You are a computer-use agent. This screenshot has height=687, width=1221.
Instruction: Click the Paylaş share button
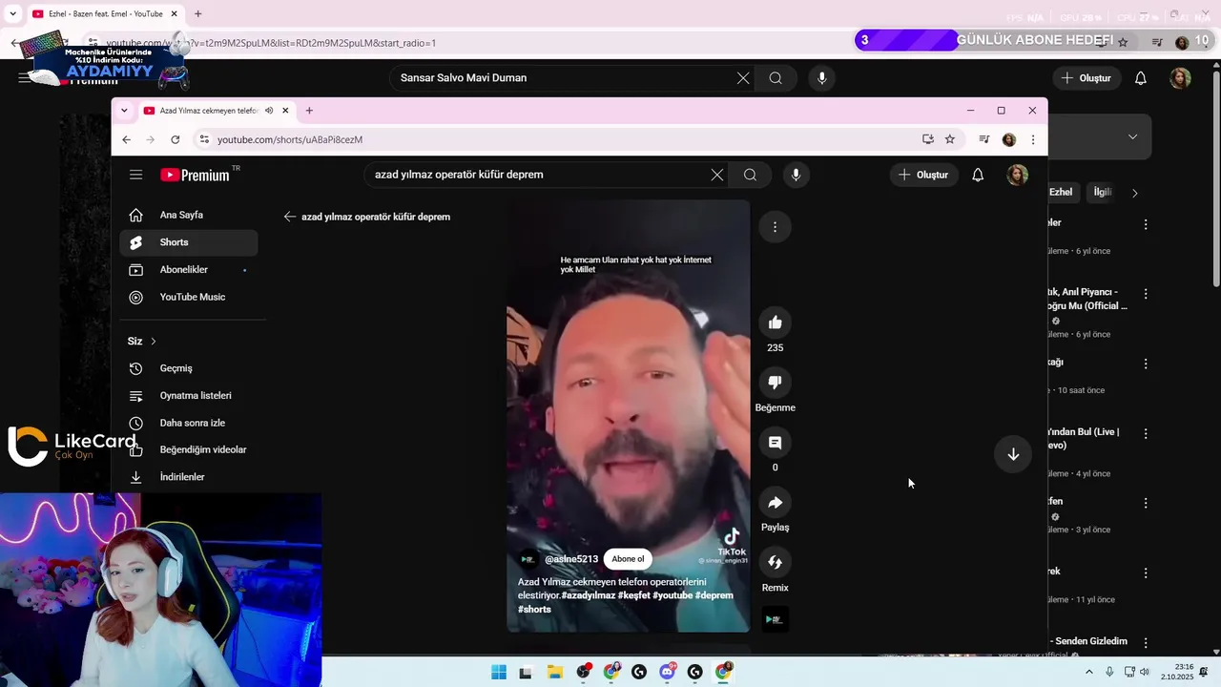[x=775, y=503]
